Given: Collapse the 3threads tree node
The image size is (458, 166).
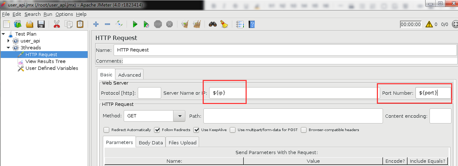Looking at the screenshot, I should [8, 48].
